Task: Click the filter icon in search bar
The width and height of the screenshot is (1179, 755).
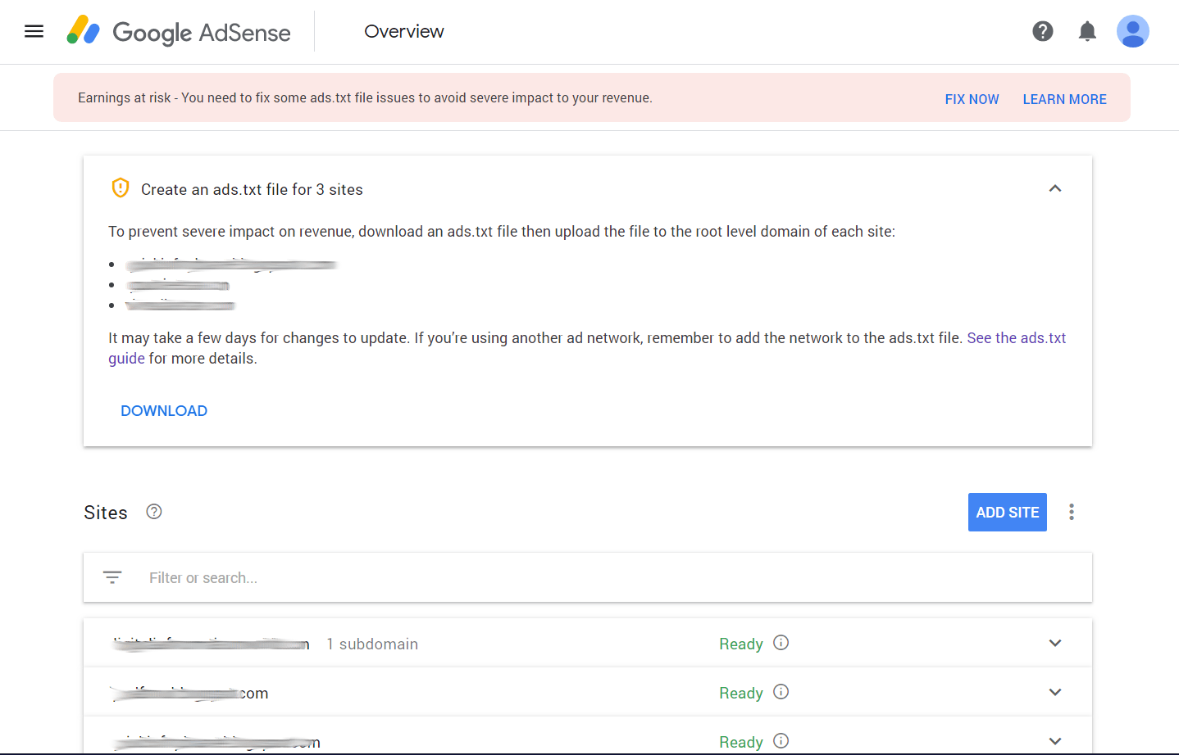Action: pos(112,577)
